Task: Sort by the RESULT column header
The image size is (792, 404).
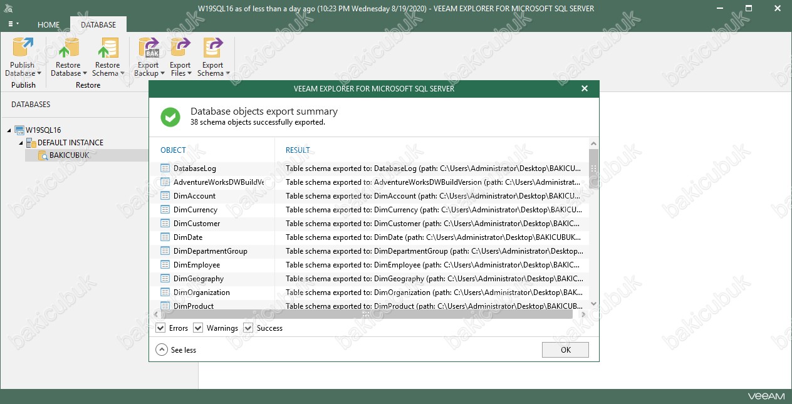Action: coord(298,150)
